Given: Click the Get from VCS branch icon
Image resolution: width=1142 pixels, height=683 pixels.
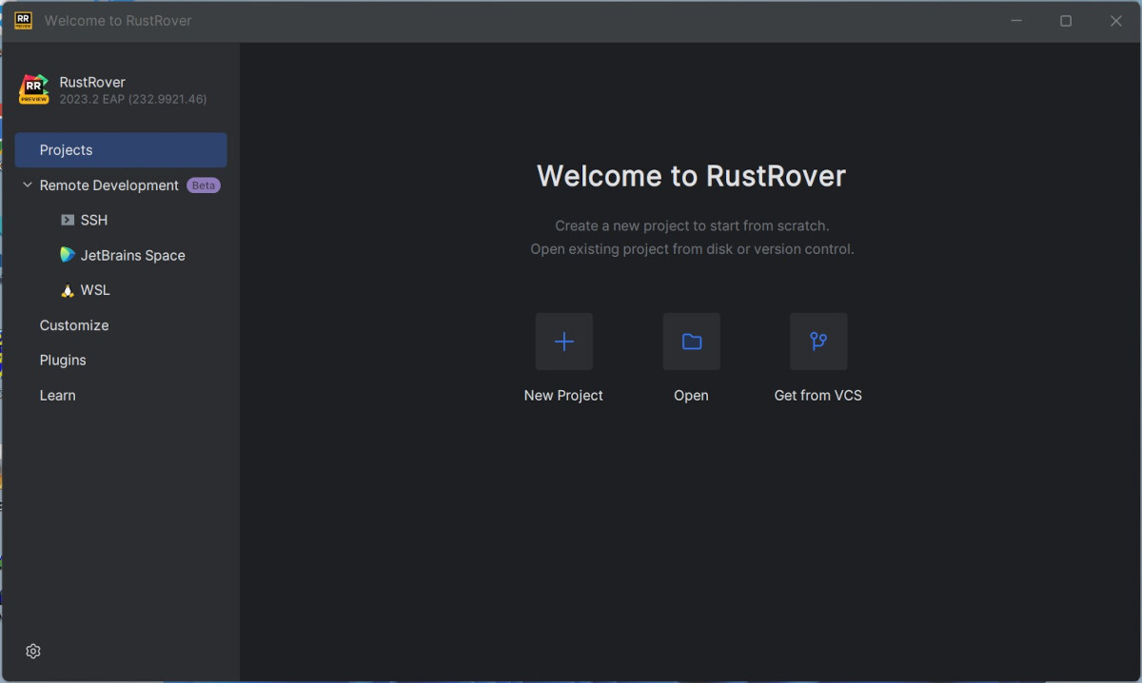Looking at the screenshot, I should pos(818,341).
